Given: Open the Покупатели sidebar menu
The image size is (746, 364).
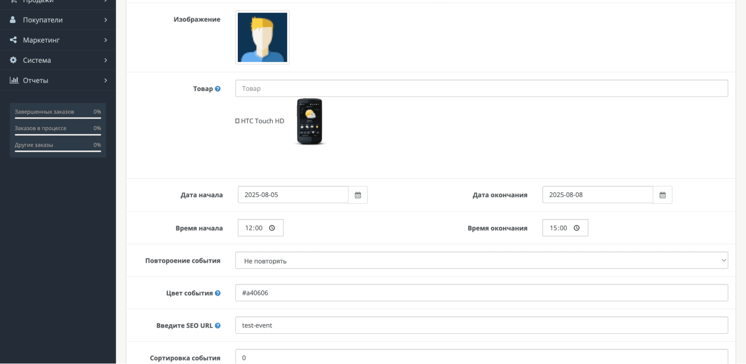Looking at the screenshot, I should pyautogui.click(x=58, y=20).
